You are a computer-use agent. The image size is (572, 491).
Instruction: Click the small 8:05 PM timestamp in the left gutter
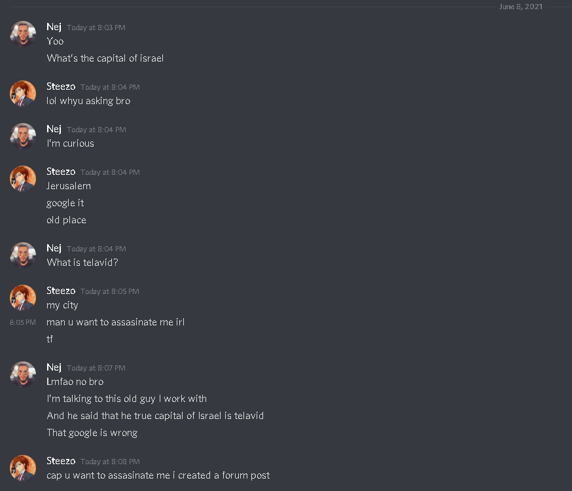(23, 322)
